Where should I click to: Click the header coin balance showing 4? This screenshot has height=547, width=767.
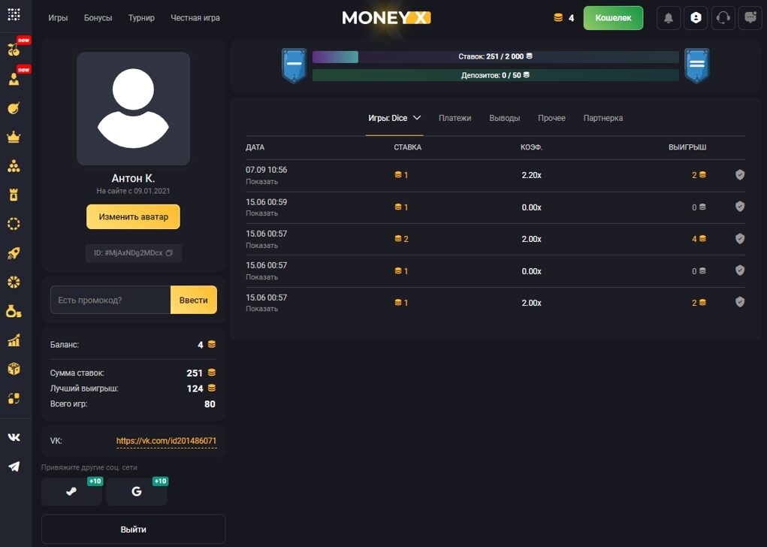point(563,18)
